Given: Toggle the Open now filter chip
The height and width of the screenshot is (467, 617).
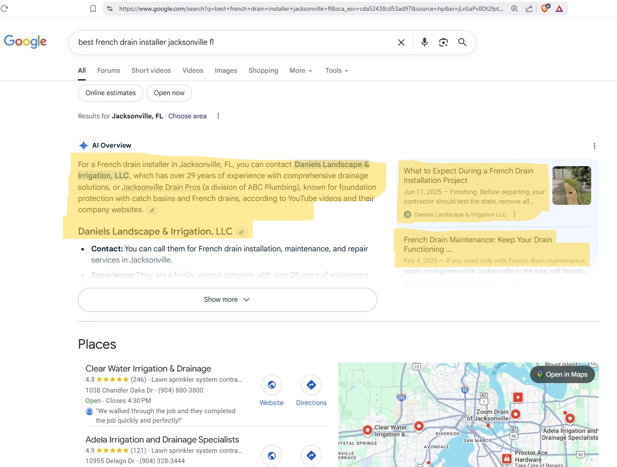Looking at the screenshot, I should coord(169,93).
